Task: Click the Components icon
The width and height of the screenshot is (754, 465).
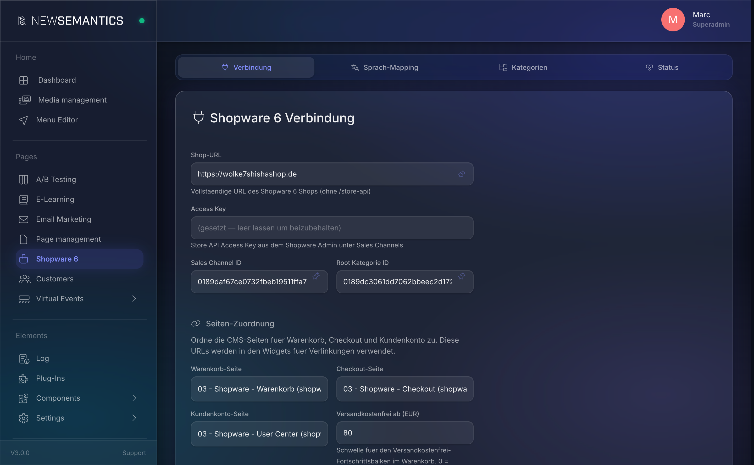Action: 23,398
